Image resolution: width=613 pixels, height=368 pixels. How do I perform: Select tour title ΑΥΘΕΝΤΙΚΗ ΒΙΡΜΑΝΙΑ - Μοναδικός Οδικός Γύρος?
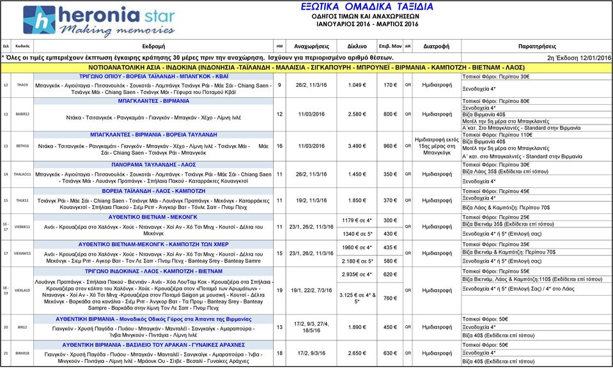pos(153,319)
